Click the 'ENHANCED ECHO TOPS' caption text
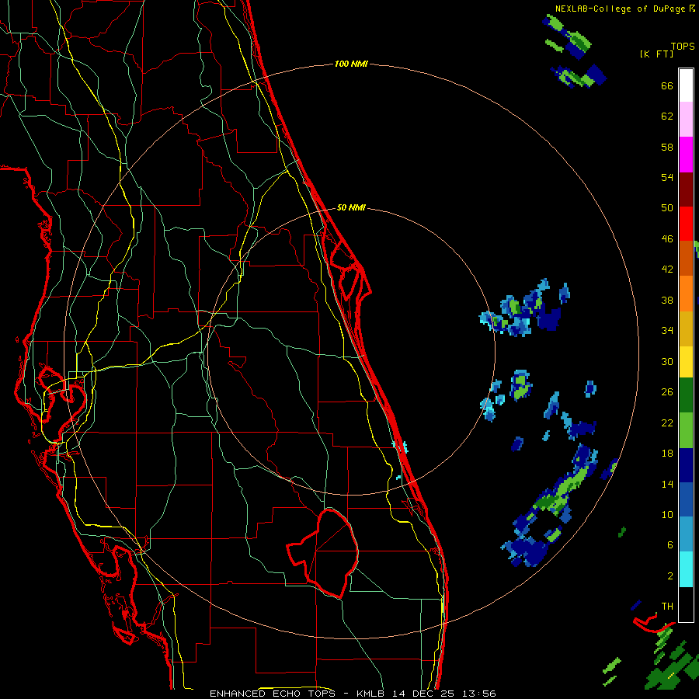Screen dimensions: 699x699 pos(273,694)
